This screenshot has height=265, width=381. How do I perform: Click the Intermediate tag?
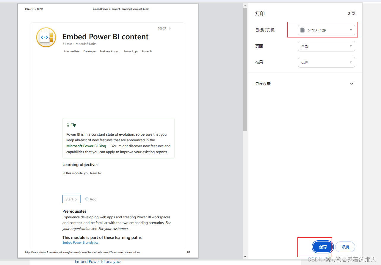click(x=72, y=51)
